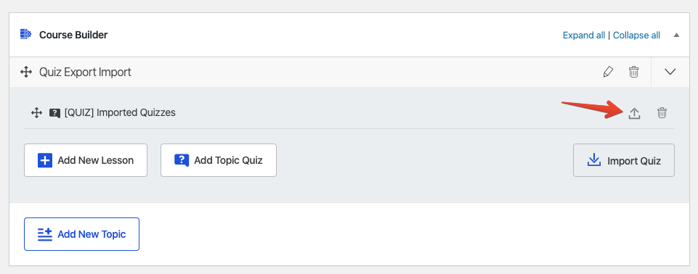Image resolution: width=698 pixels, height=274 pixels.
Task: Click the move handle beside Imported Quizzes
Action: click(x=36, y=113)
